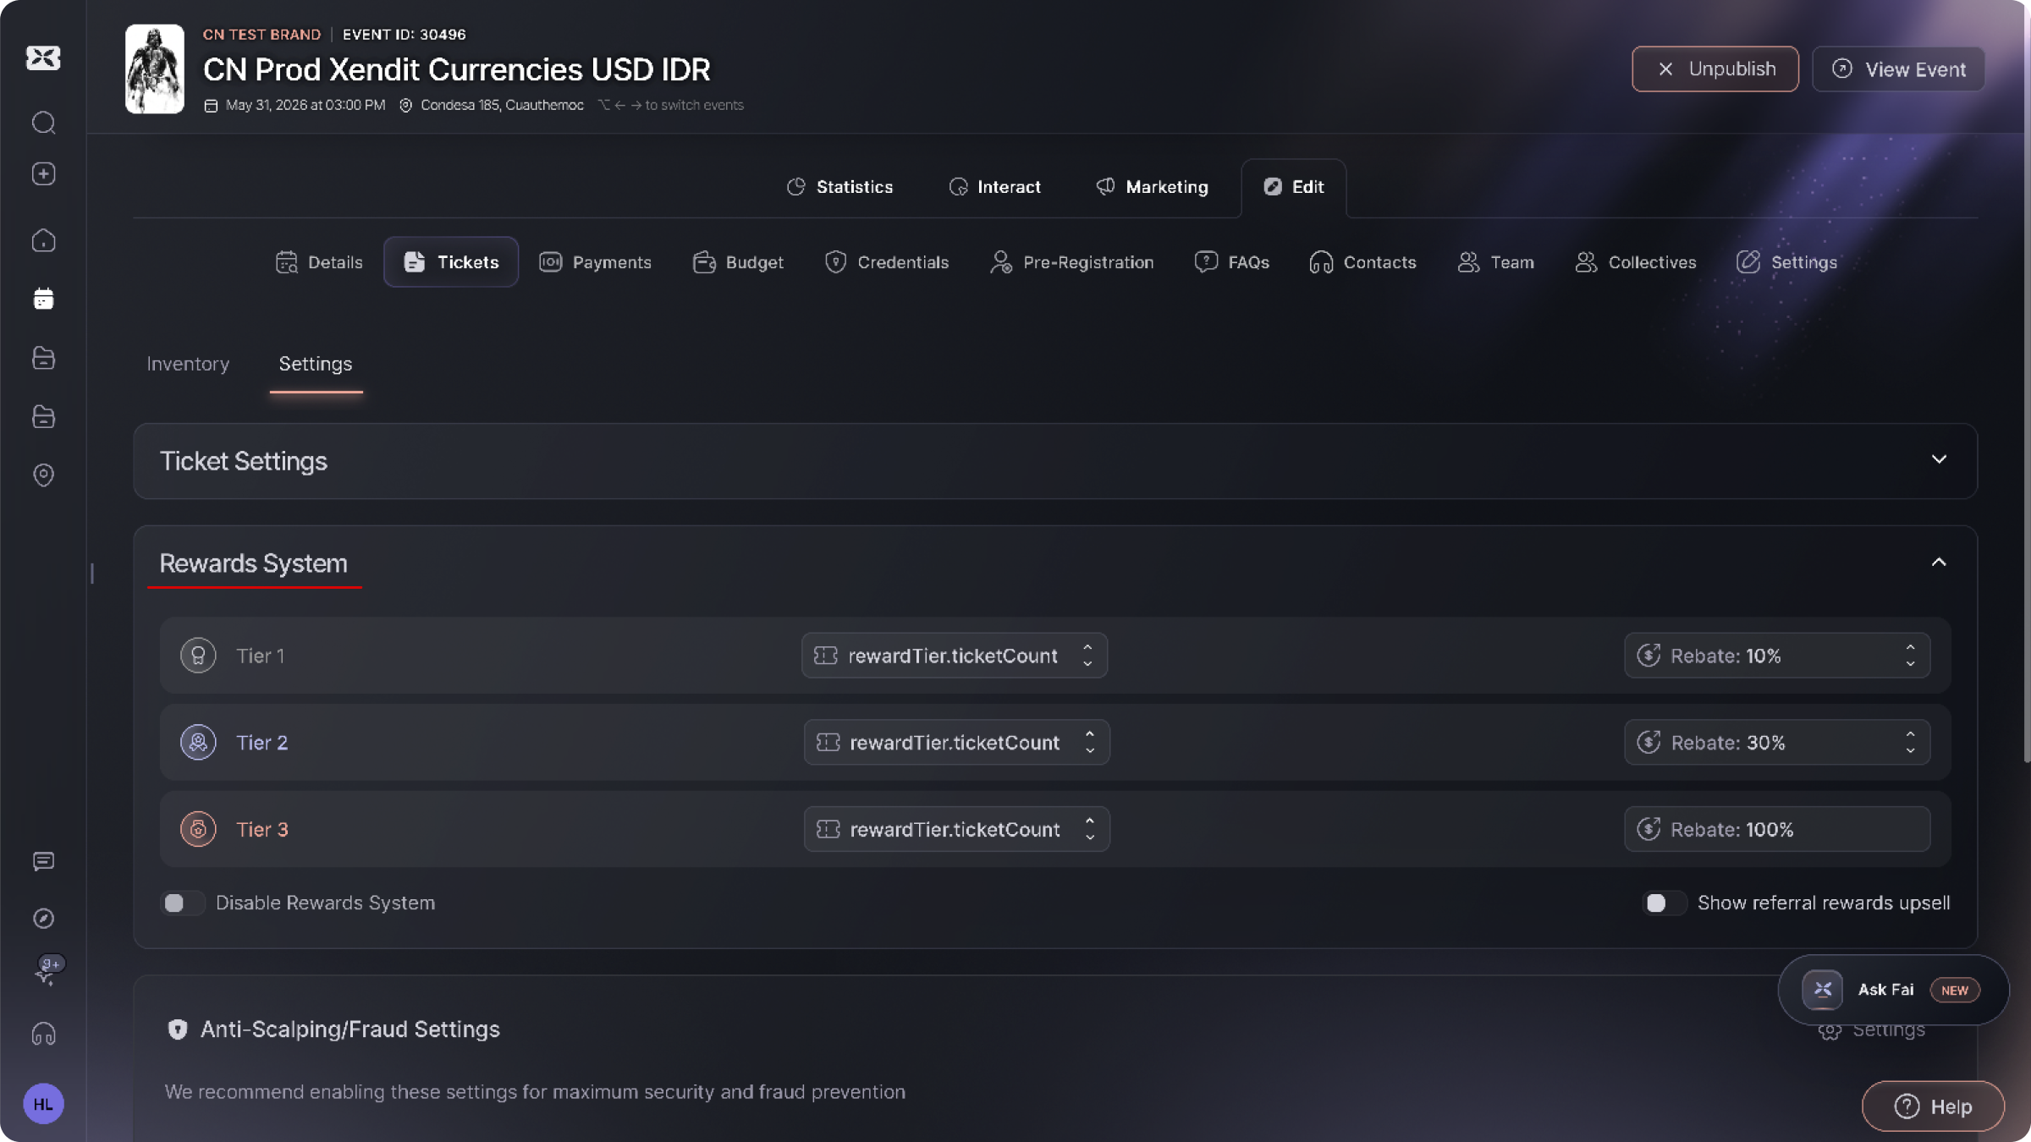The width and height of the screenshot is (2031, 1142).
Task: Switch to the Inventory tab
Action: click(x=188, y=364)
